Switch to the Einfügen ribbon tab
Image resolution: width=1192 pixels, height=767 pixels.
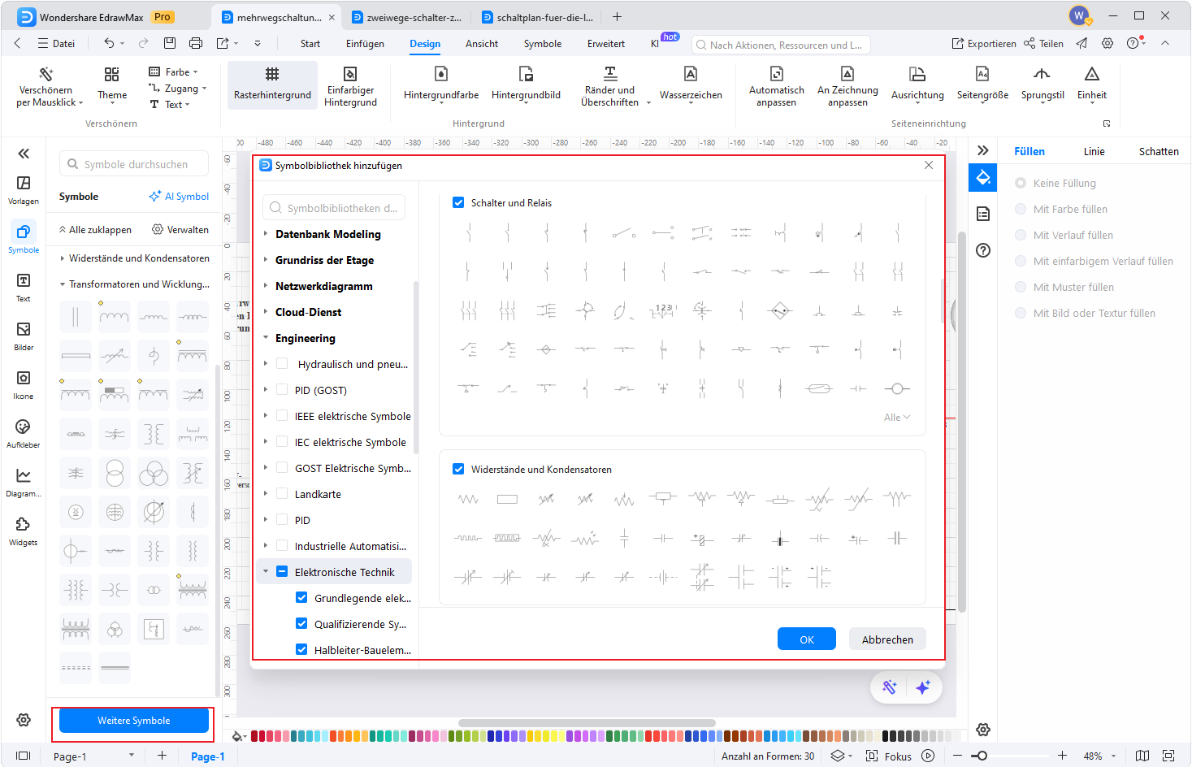click(x=365, y=44)
